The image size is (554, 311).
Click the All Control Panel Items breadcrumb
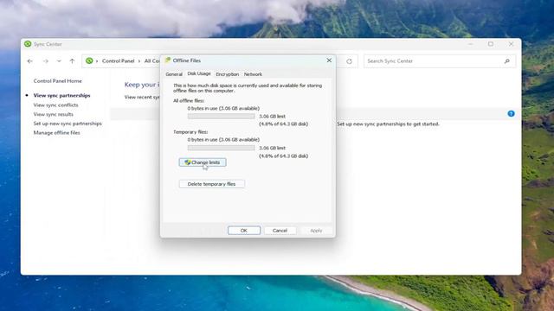point(152,61)
